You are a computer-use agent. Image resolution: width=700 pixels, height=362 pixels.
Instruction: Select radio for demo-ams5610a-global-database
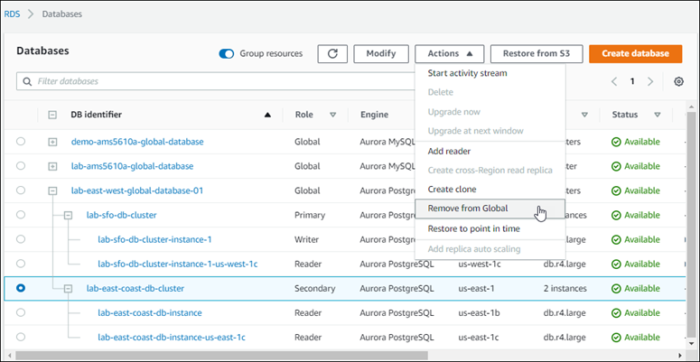click(x=21, y=142)
